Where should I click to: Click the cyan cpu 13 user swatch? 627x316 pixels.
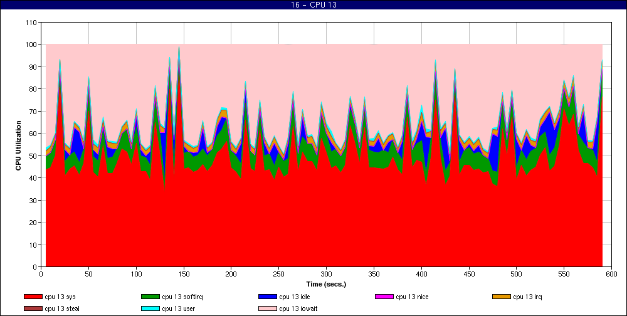150,309
